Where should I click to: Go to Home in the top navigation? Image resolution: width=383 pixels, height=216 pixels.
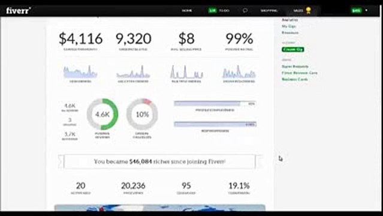click(187, 11)
